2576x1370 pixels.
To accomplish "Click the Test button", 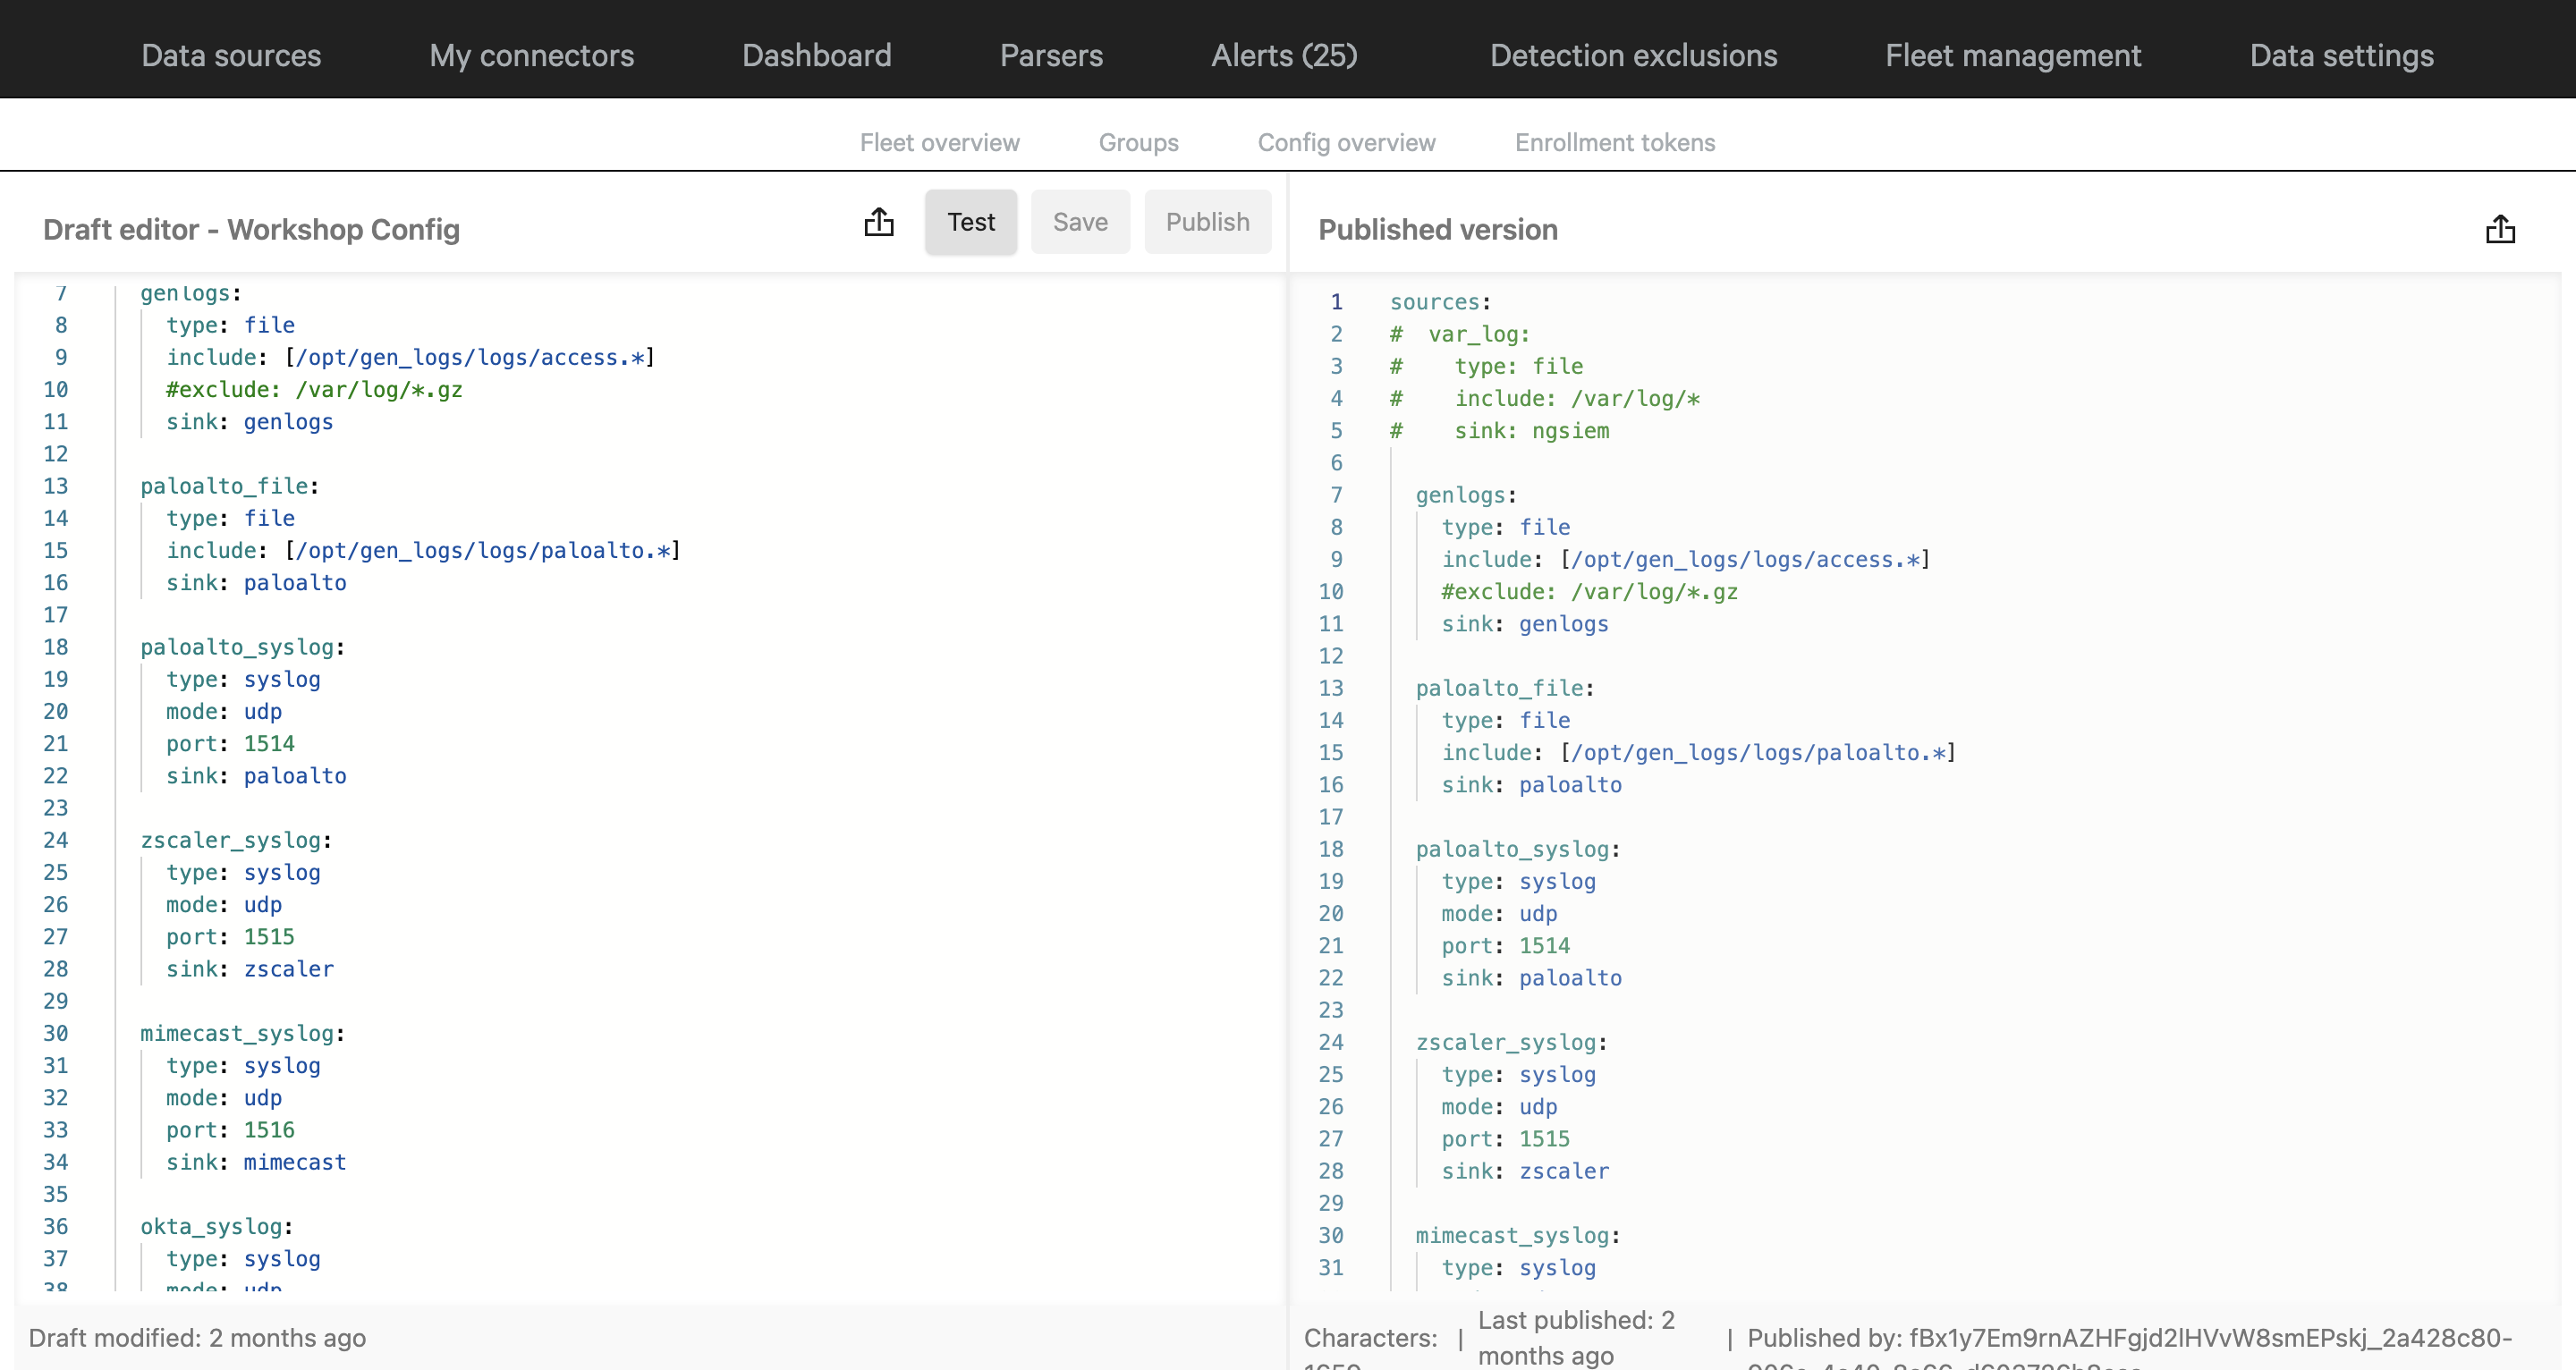I will pyautogui.click(x=971, y=221).
